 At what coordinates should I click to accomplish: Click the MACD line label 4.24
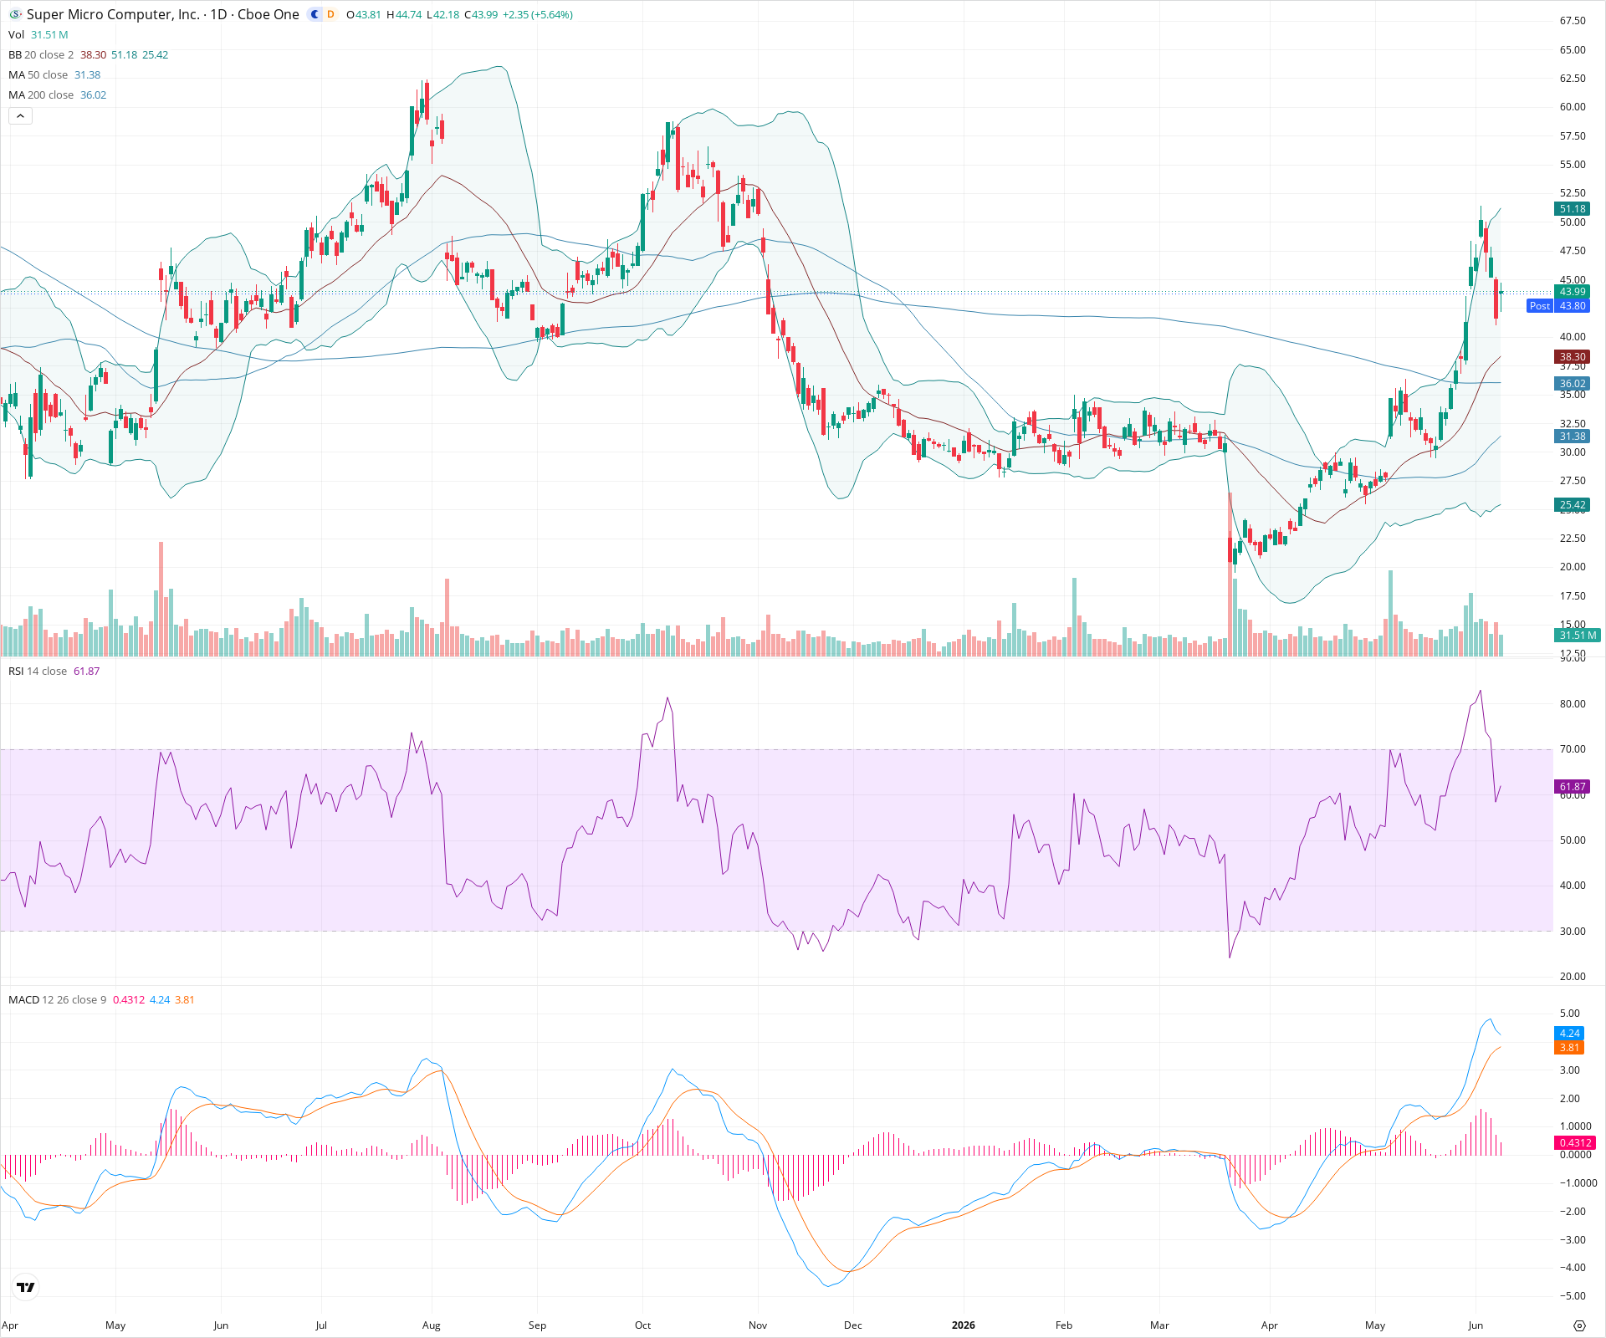pos(1569,1034)
